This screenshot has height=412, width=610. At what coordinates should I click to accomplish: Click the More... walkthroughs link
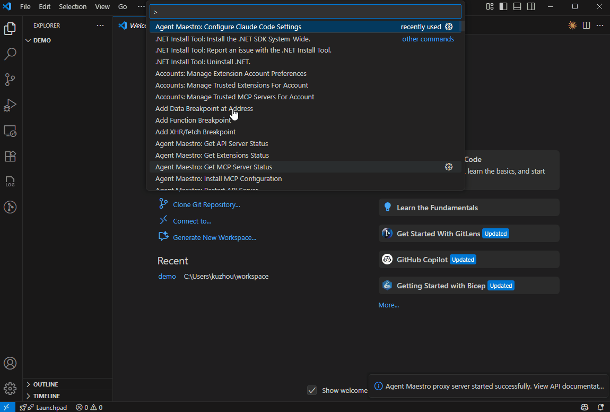[388, 305]
